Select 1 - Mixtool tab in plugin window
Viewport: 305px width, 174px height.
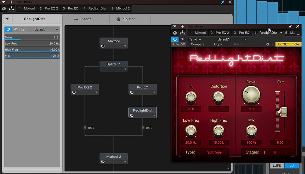click(x=198, y=33)
